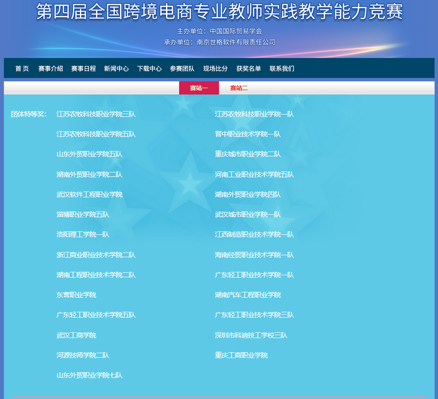Select 山东外贸职业学院七队 at list bottom
The height and width of the screenshot is (399, 438).
point(90,375)
